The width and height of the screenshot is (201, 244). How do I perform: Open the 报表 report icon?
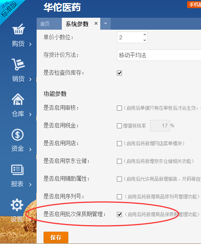click(17, 170)
